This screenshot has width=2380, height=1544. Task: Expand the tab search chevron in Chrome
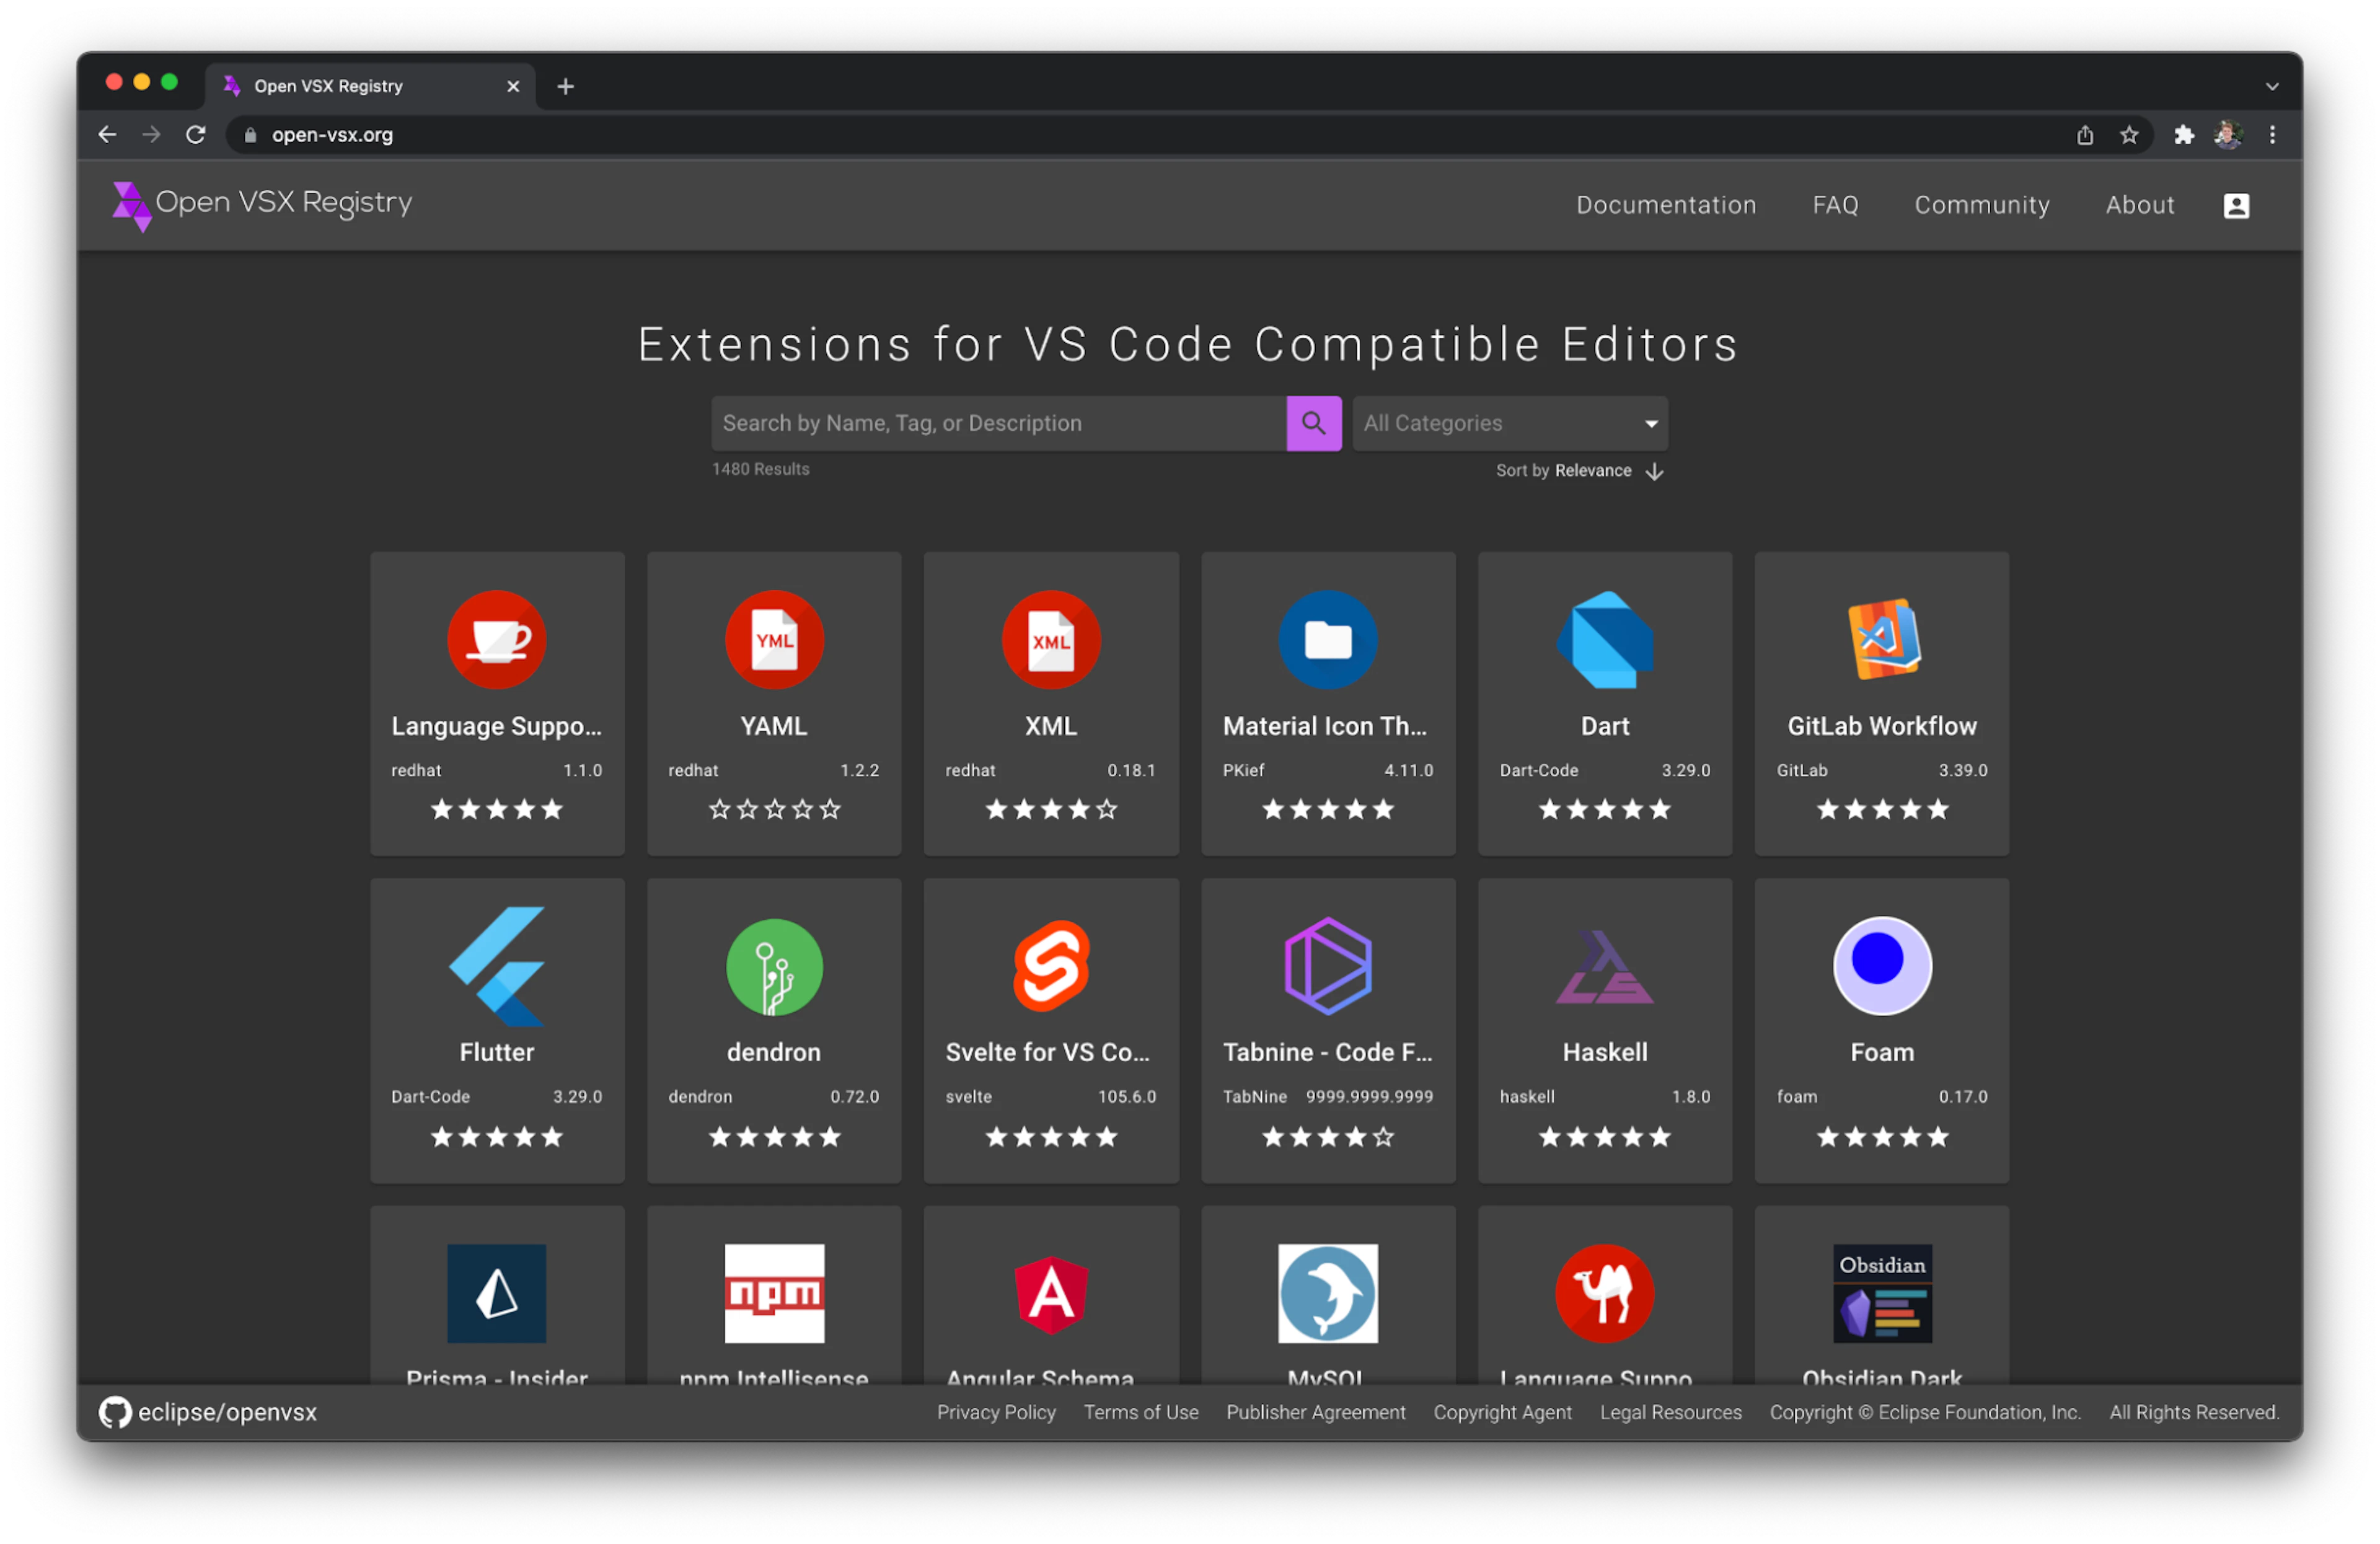(x=2272, y=86)
